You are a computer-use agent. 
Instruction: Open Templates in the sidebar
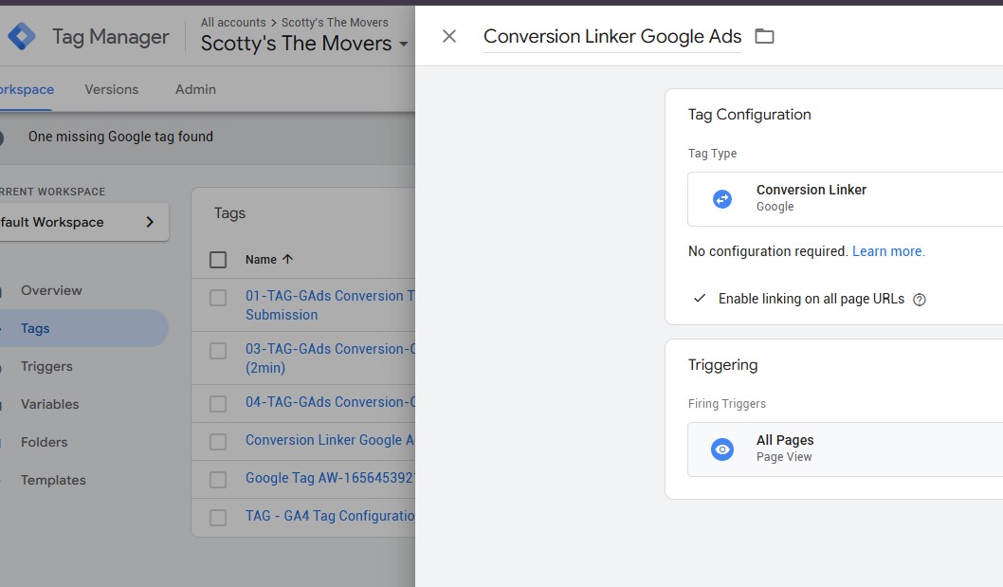(53, 480)
